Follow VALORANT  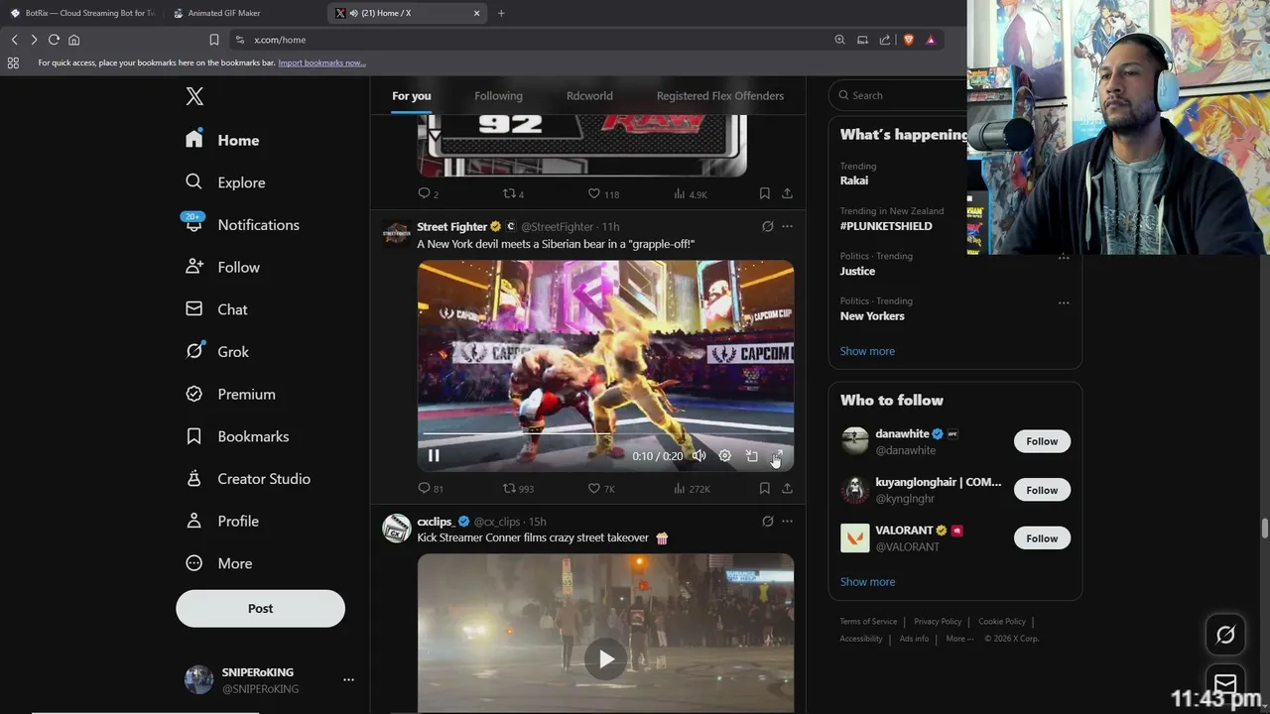[x=1042, y=538]
